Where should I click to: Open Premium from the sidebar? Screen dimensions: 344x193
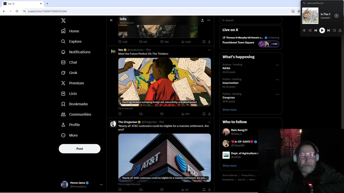73,83
